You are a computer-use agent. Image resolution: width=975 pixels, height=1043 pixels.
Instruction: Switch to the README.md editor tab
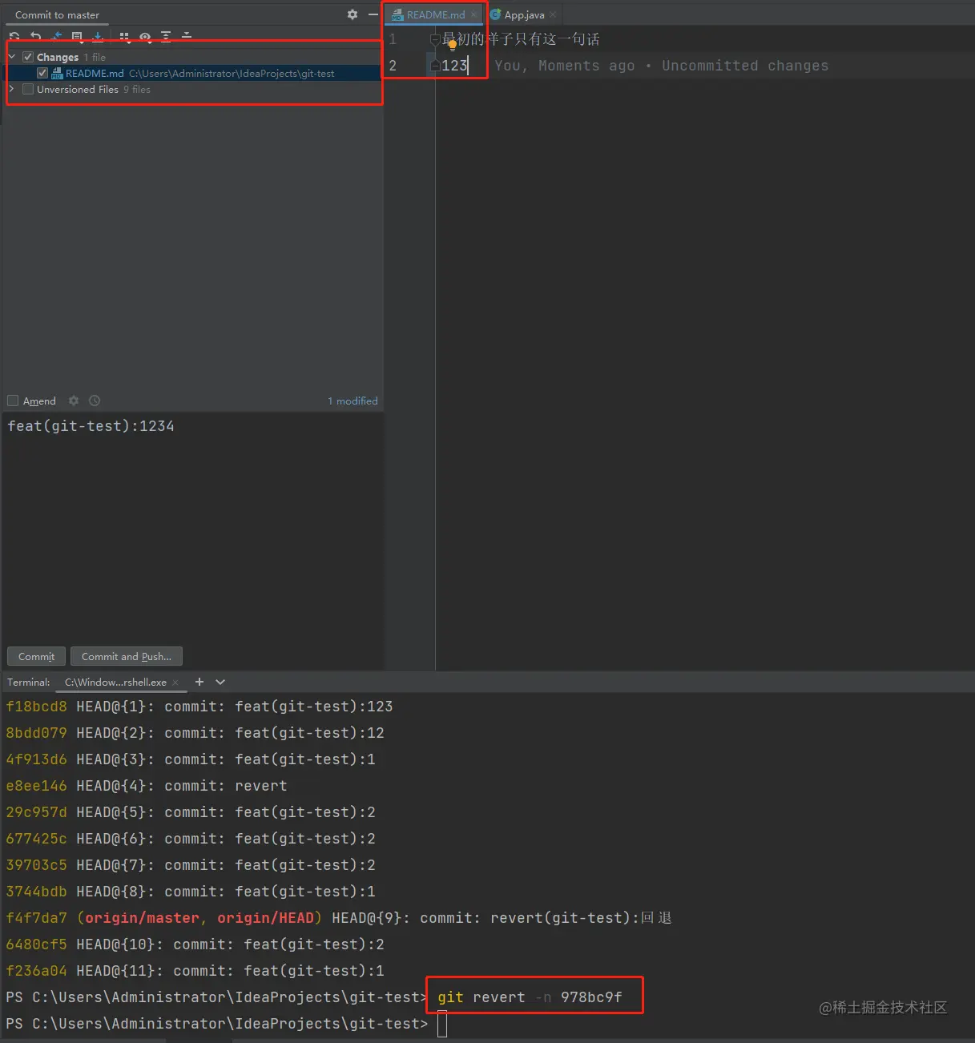433,14
